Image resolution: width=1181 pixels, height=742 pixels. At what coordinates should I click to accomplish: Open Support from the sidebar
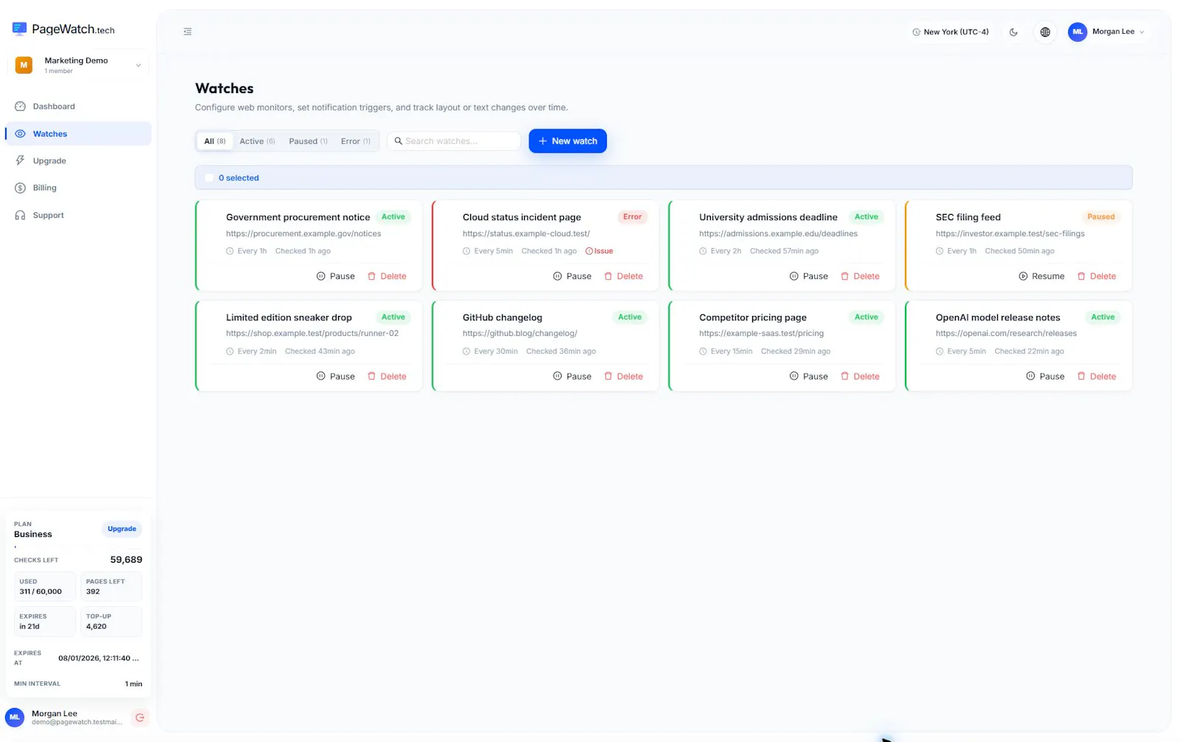pyautogui.click(x=78, y=215)
